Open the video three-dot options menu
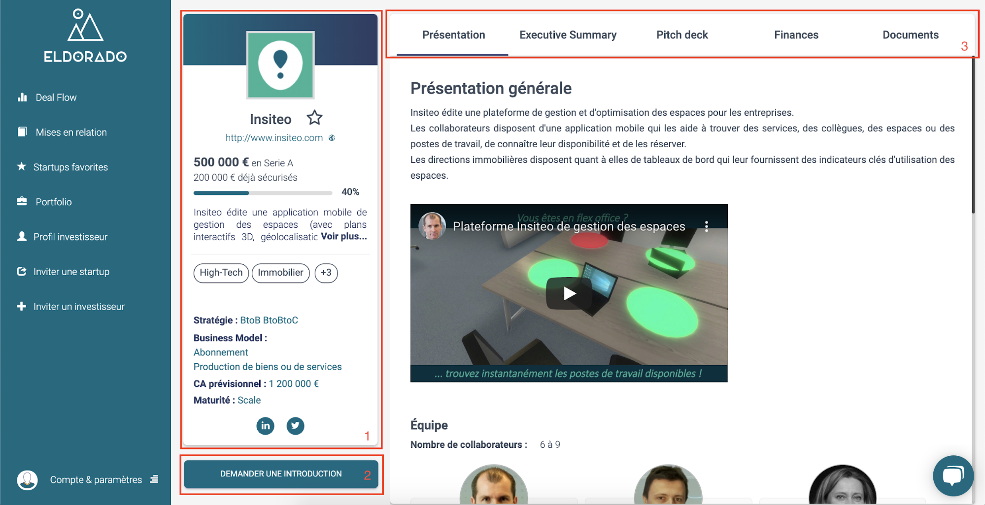The width and height of the screenshot is (985, 505). [x=706, y=226]
